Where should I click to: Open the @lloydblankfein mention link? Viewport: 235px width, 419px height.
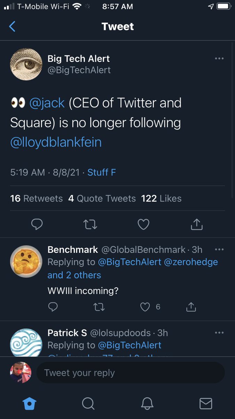pyautogui.click(x=56, y=142)
